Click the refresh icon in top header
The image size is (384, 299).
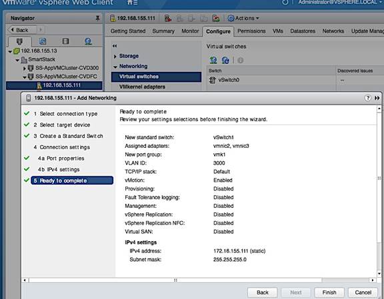pyautogui.click(x=285, y=2)
